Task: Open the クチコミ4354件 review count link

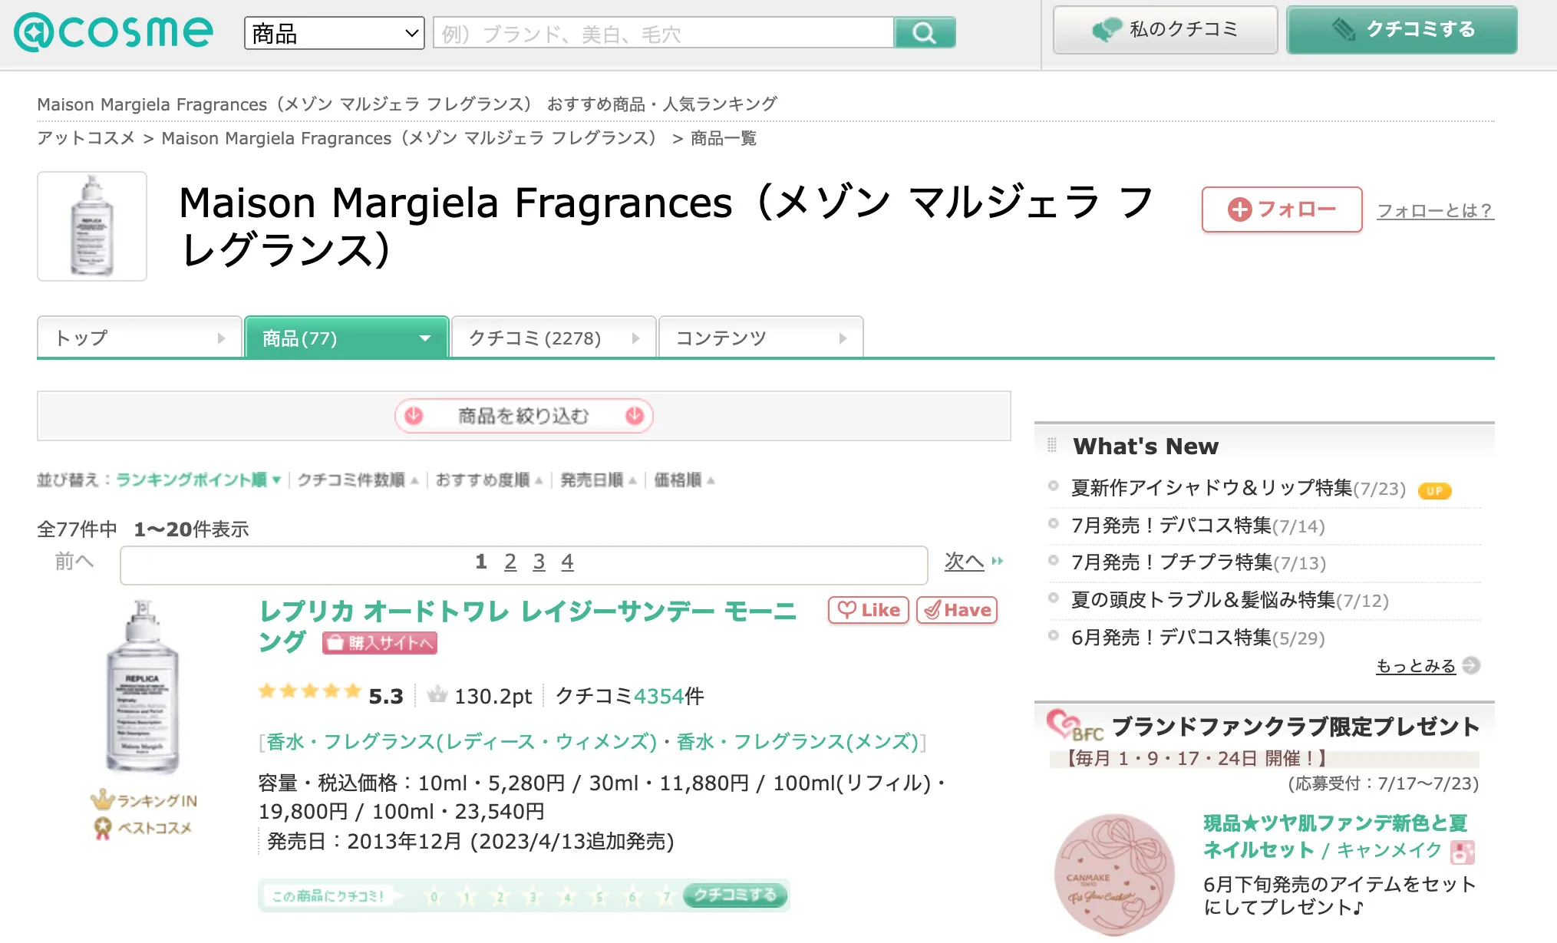Action: coord(629,696)
